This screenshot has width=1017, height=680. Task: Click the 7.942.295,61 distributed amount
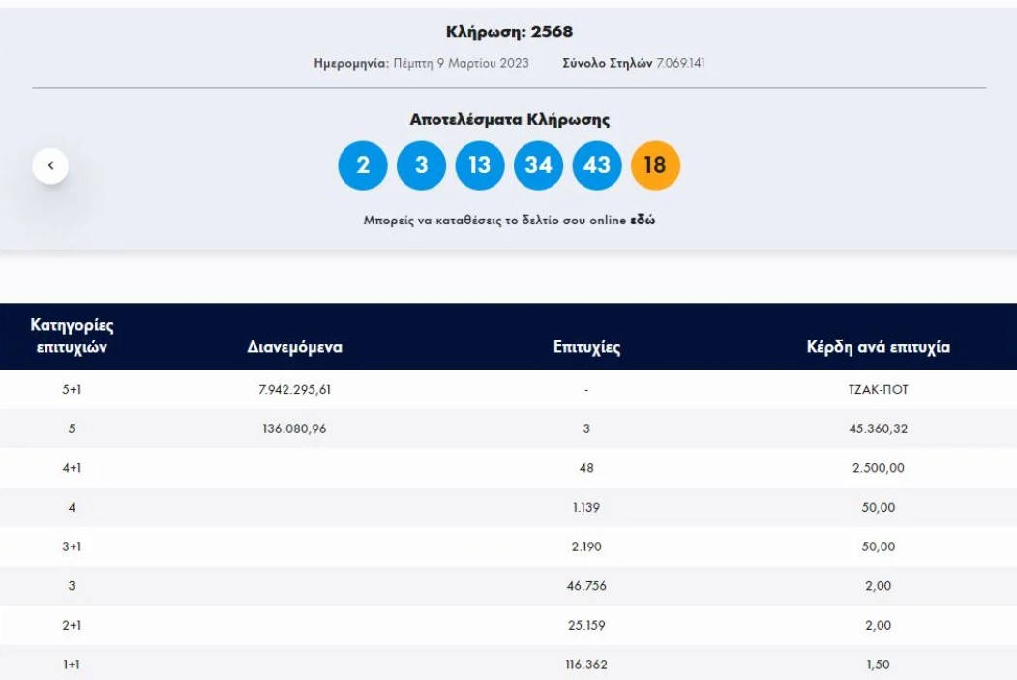click(x=294, y=390)
